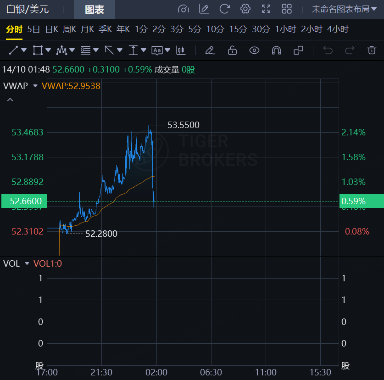The width and height of the screenshot is (384, 380).
Task: Toggle drawing lock padlock icon
Action: pos(232,50)
